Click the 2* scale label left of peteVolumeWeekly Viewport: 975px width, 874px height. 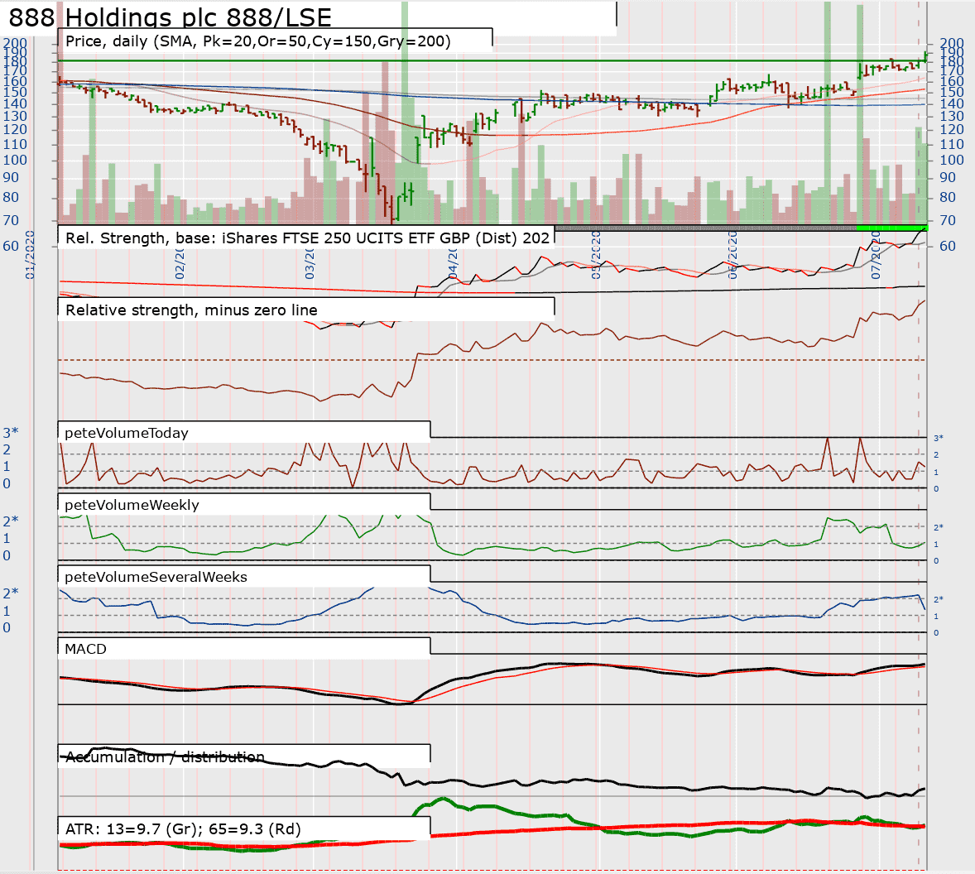(x=11, y=521)
